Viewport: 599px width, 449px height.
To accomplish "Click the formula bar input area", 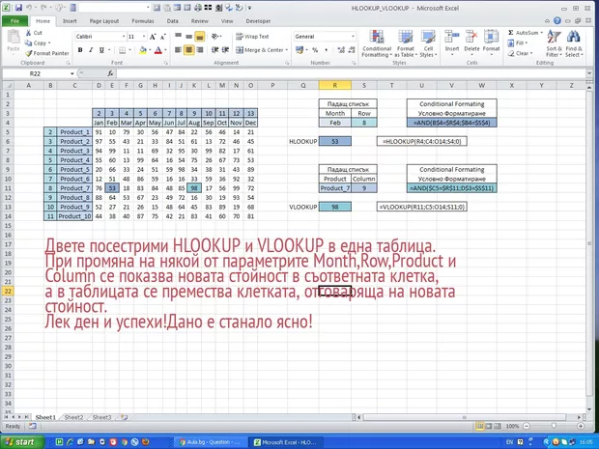I will click(351, 73).
